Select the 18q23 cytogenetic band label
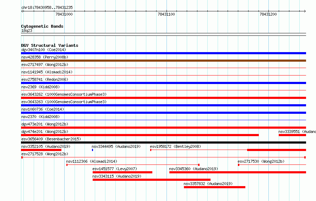The image size is (316, 201). 27,30
